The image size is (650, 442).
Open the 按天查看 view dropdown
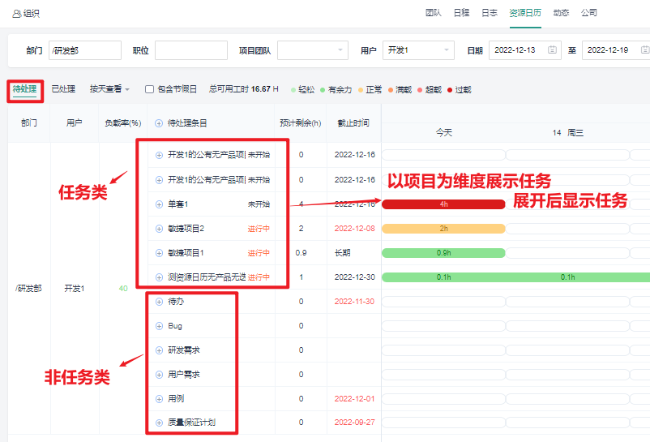[109, 89]
